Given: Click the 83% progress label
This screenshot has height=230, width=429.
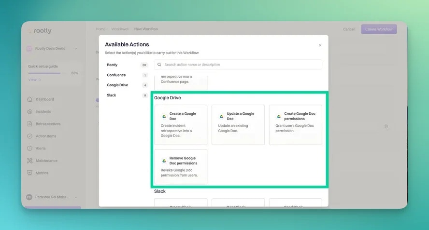Looking at the screenshot, I should pyautogui.click(x=74, y=73).
